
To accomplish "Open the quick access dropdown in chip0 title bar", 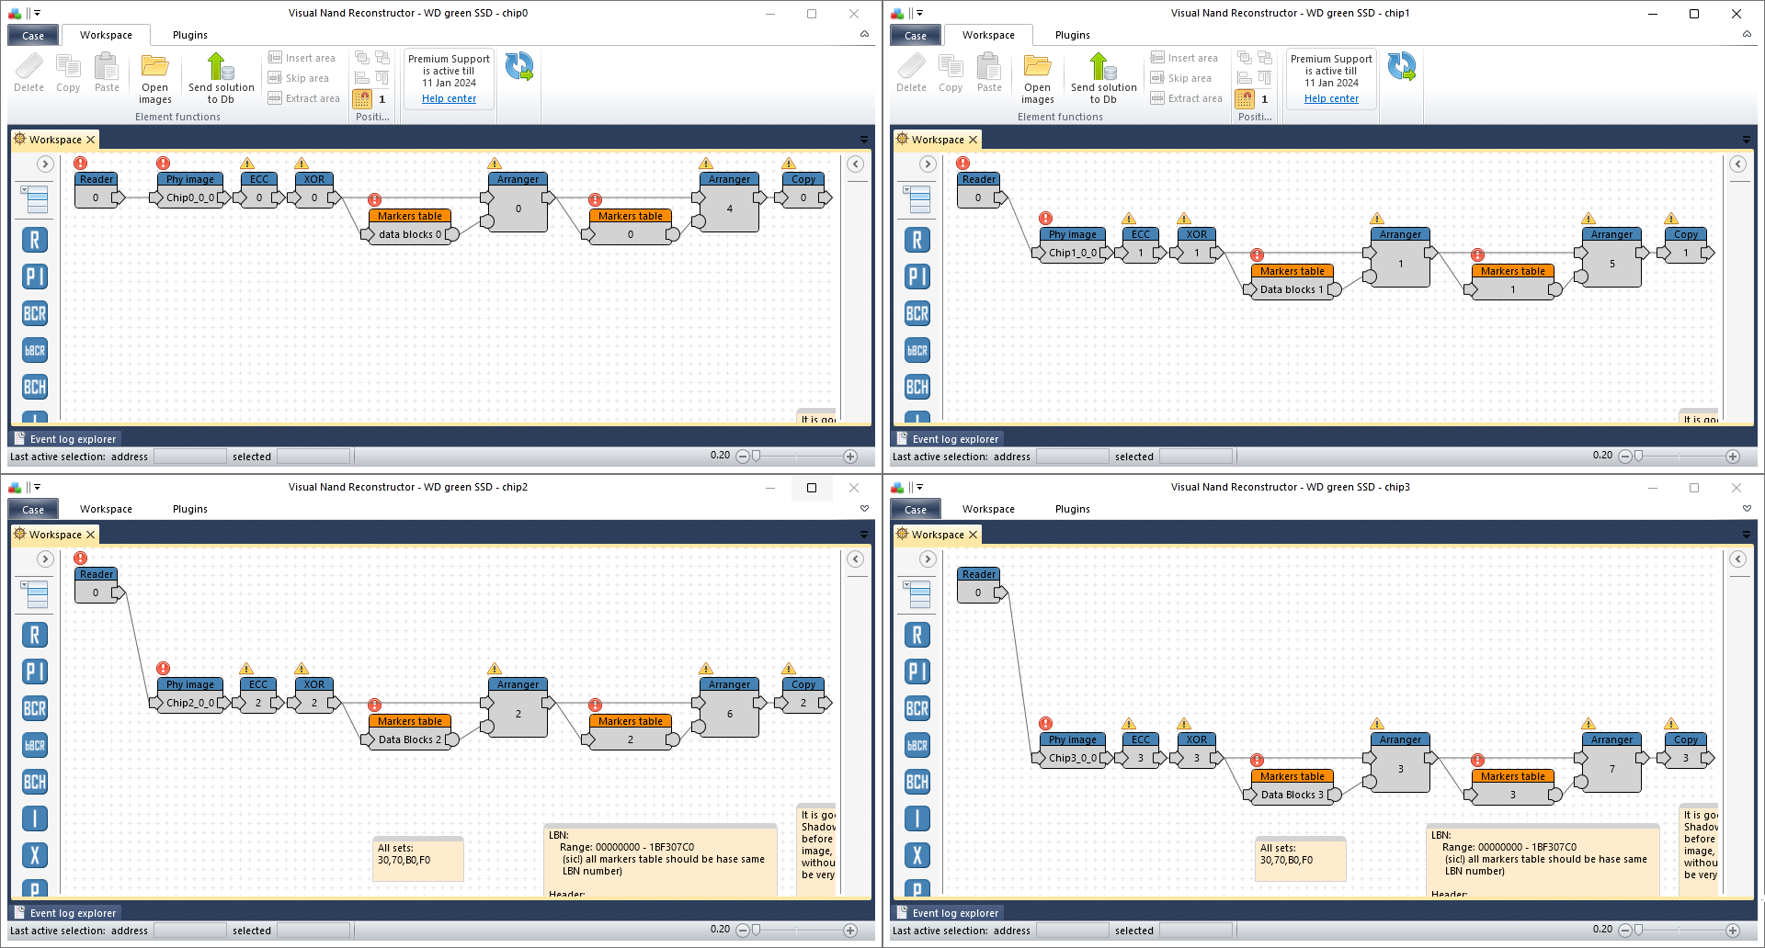I will click(x=38, y=13).
